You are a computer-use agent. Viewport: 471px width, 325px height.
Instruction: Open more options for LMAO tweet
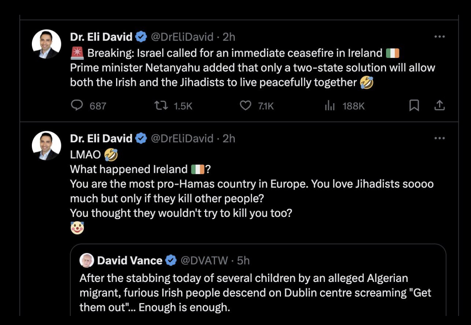coord(439,138)
